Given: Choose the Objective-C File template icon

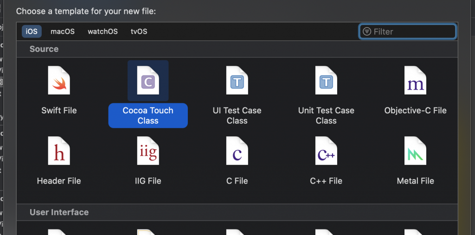Looking at the screenshot, I should (415, 81).
